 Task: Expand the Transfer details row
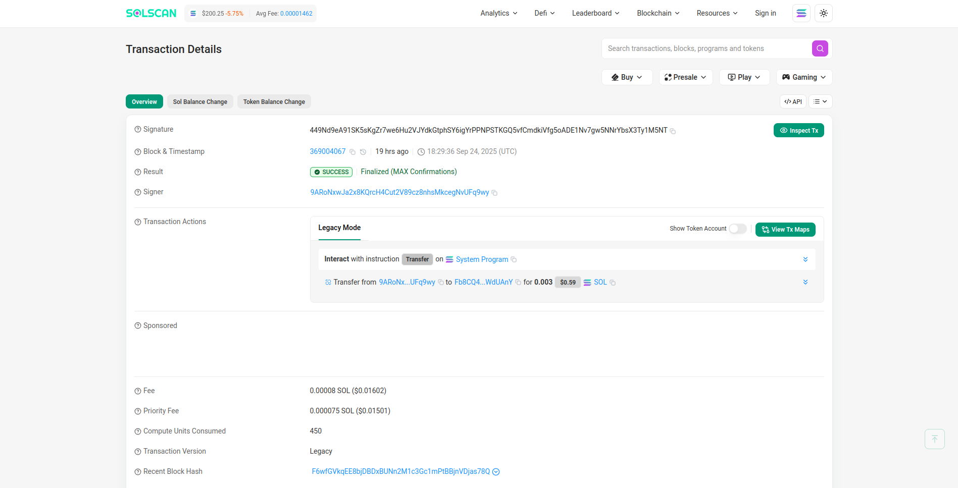805,282
